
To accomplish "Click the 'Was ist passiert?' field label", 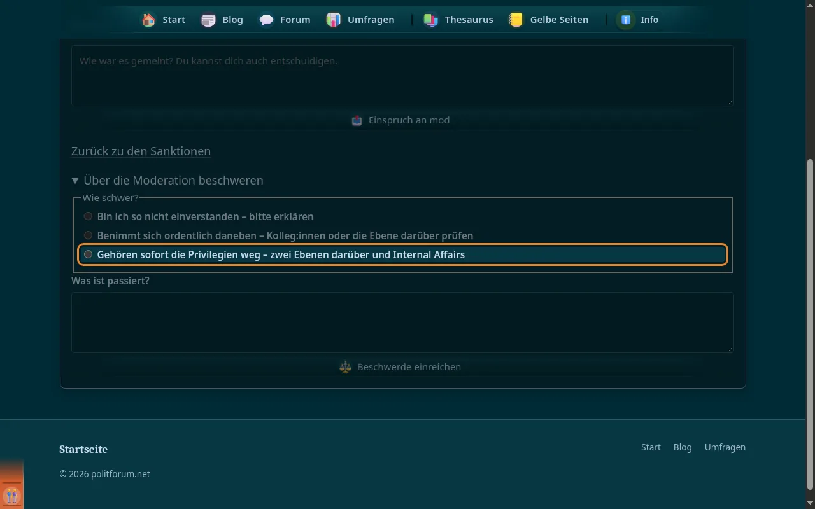I will pos(110,281).
